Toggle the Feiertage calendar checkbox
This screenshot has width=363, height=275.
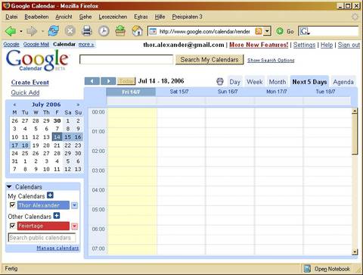point(12,226)
